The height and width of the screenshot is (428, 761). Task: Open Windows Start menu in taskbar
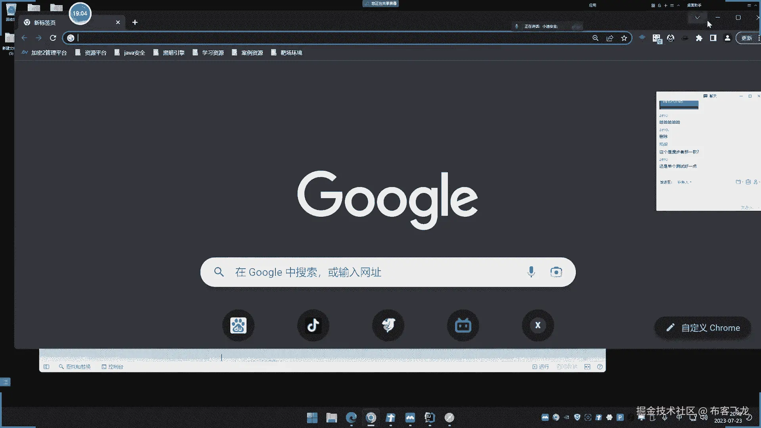[312, 418]
